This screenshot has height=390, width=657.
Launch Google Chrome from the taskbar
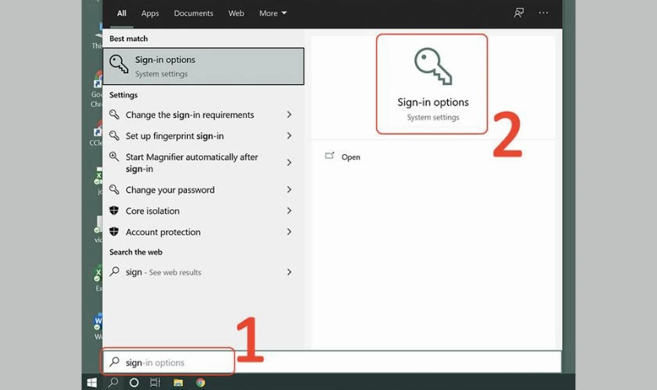point(200,383)
